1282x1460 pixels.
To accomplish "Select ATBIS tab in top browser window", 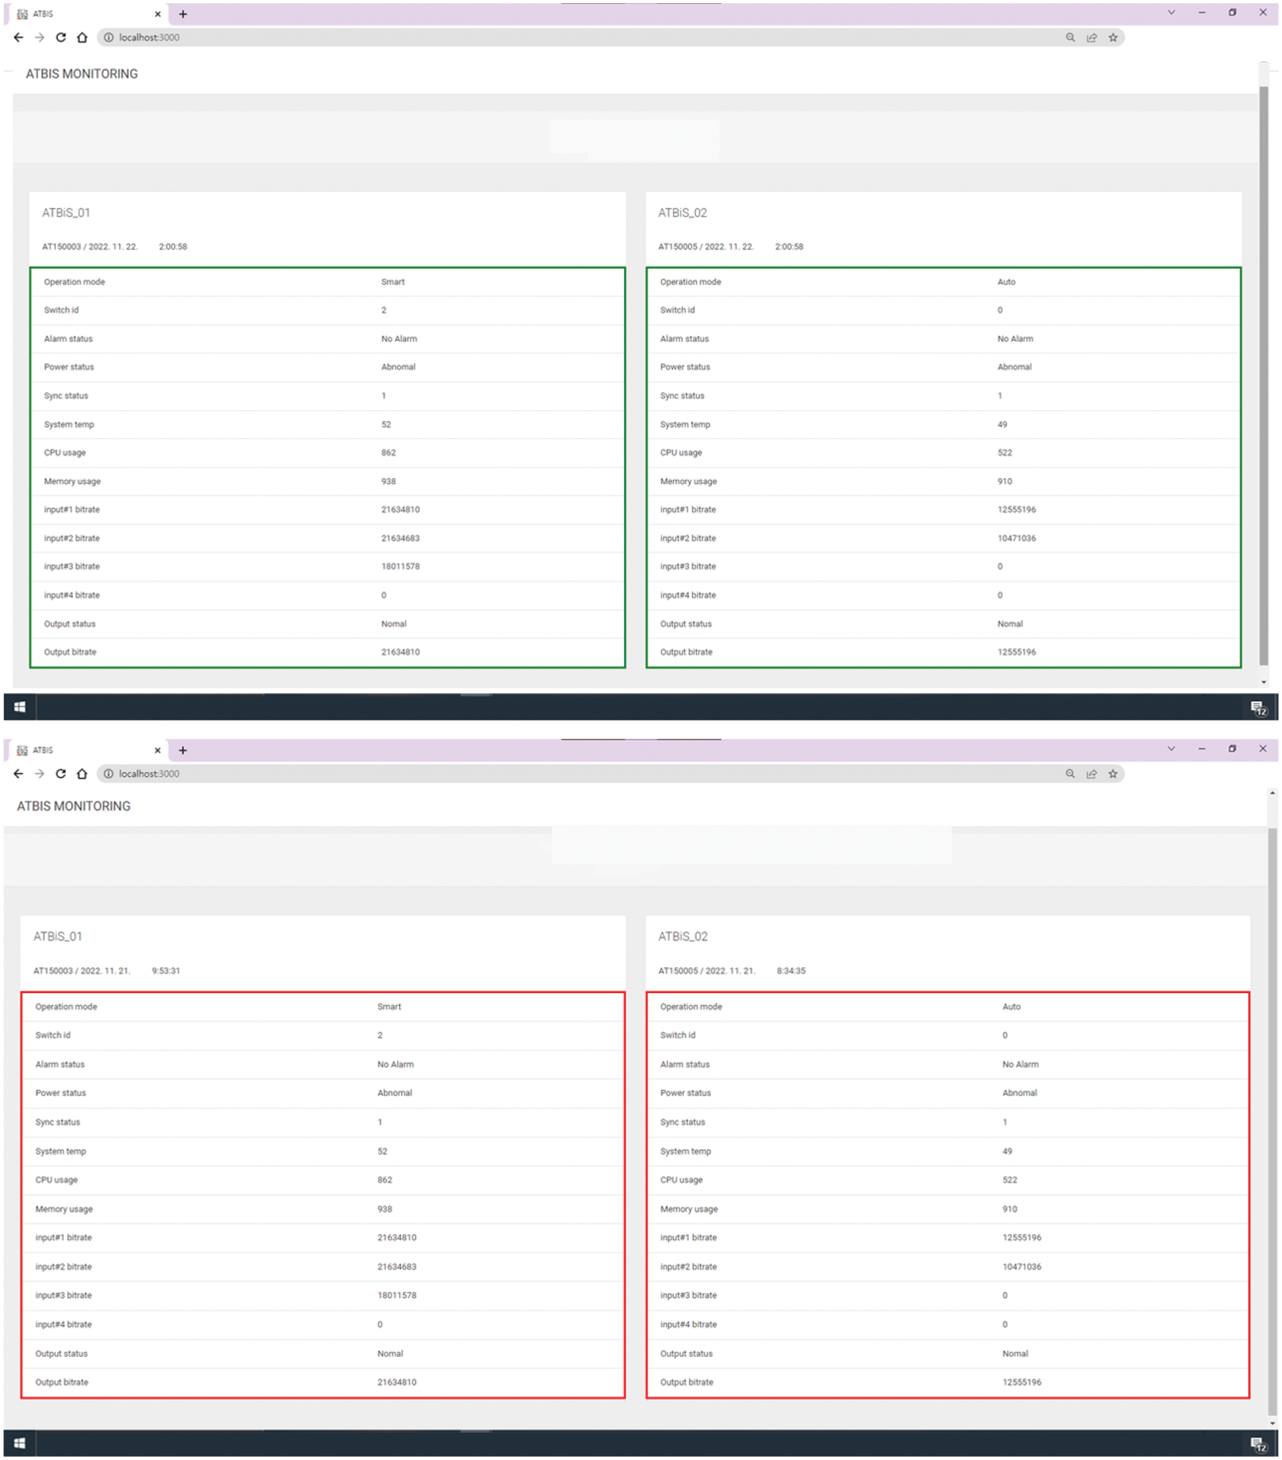I will tap(78, 14).
